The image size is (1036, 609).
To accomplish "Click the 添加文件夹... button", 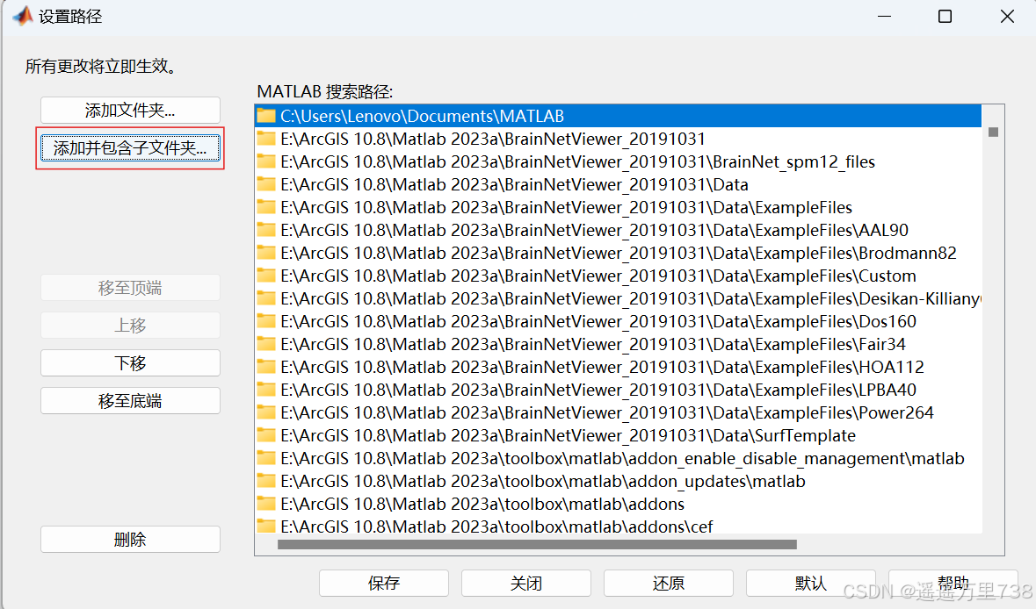I will tap(130, 111).
